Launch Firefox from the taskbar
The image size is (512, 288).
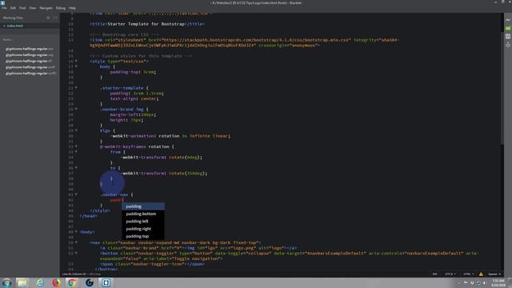(x=57, y=282)
